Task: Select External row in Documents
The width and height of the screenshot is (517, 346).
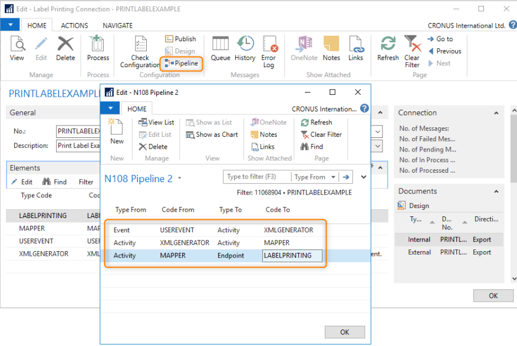Action: point(449,252)
